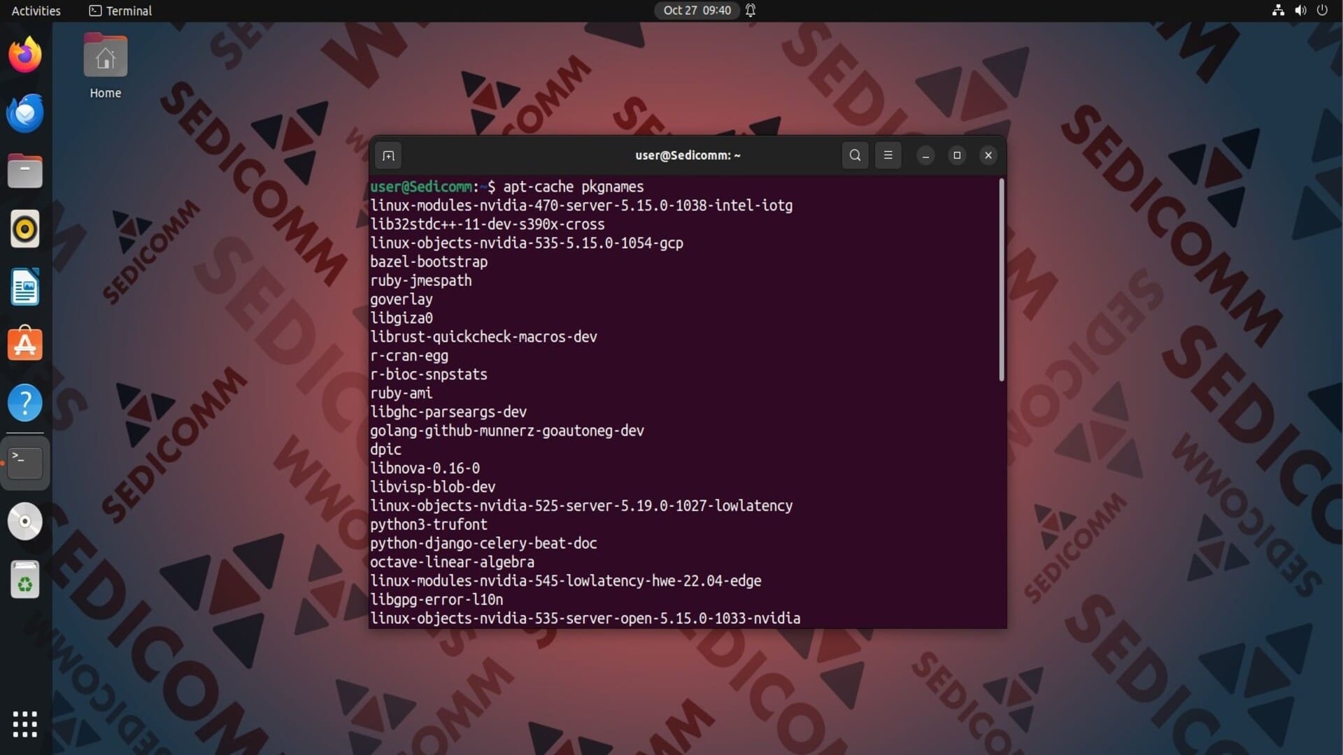Launch Firefox from the dock
1343x755 pixels.
coord(25,55)
